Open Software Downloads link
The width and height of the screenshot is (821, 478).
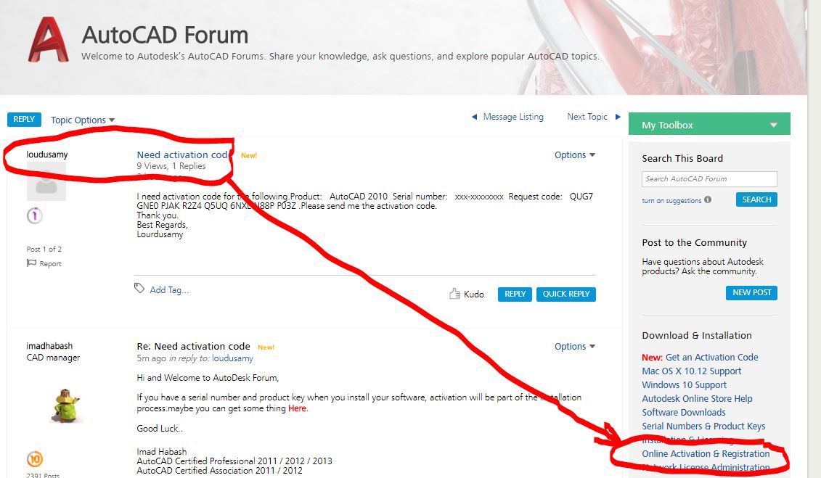click(684, 412)
